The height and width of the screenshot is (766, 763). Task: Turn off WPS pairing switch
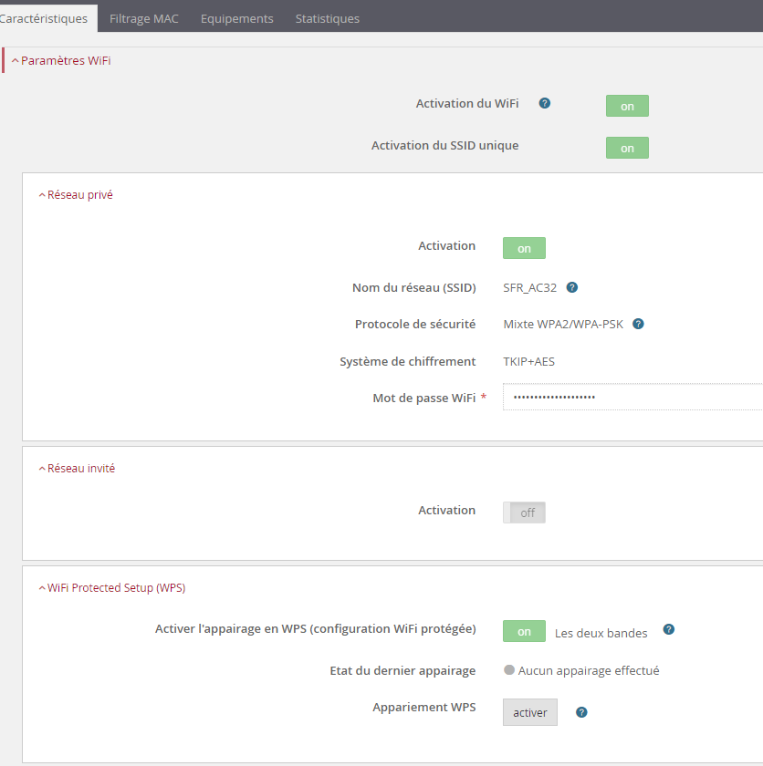pos(524,631)
